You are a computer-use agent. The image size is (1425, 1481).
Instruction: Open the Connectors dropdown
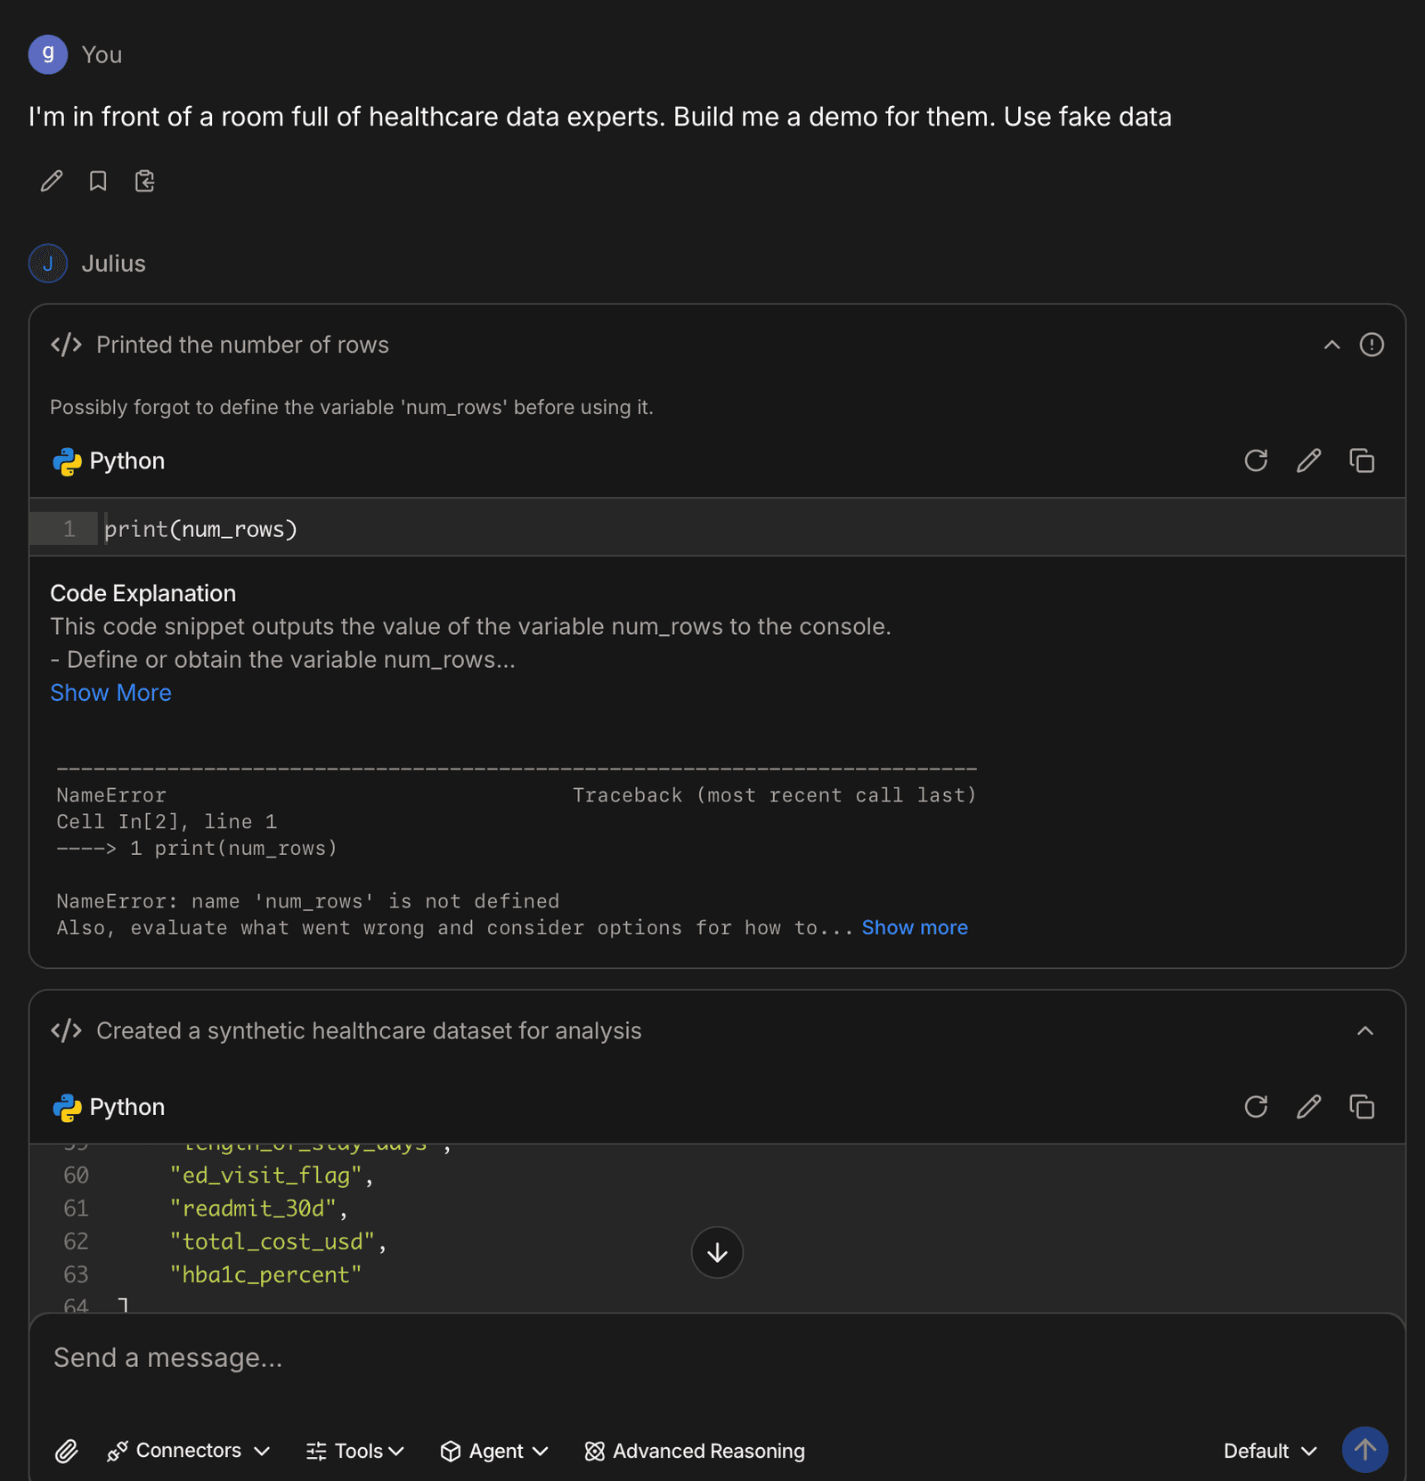pos(187,1451)
